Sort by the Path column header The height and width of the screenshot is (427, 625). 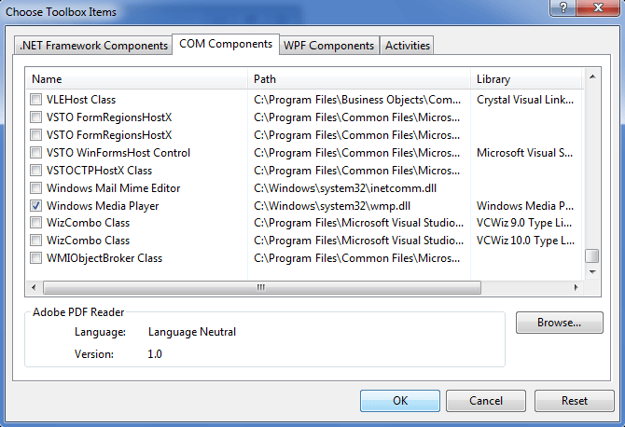(359, 79)
